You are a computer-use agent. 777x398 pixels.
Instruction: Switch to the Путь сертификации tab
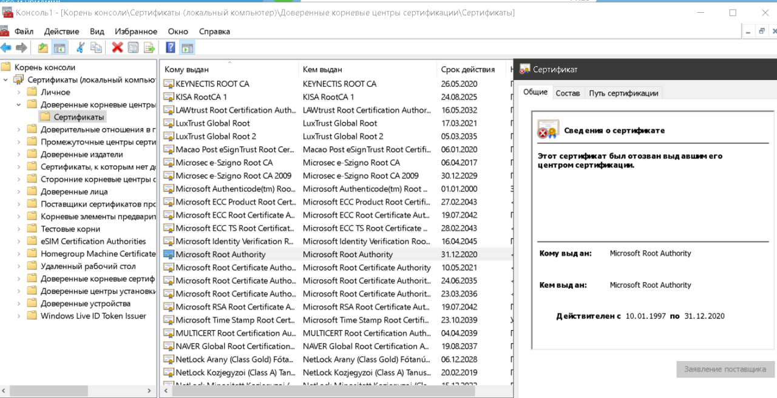click(x=623, y=93)
